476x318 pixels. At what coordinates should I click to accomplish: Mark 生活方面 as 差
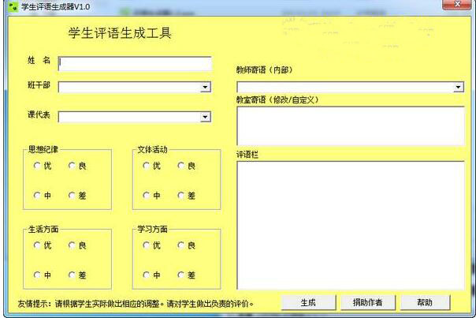72,275
